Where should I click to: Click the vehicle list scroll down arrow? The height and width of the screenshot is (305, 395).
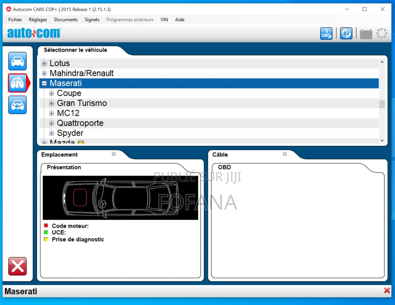click(x=382, y=140)
